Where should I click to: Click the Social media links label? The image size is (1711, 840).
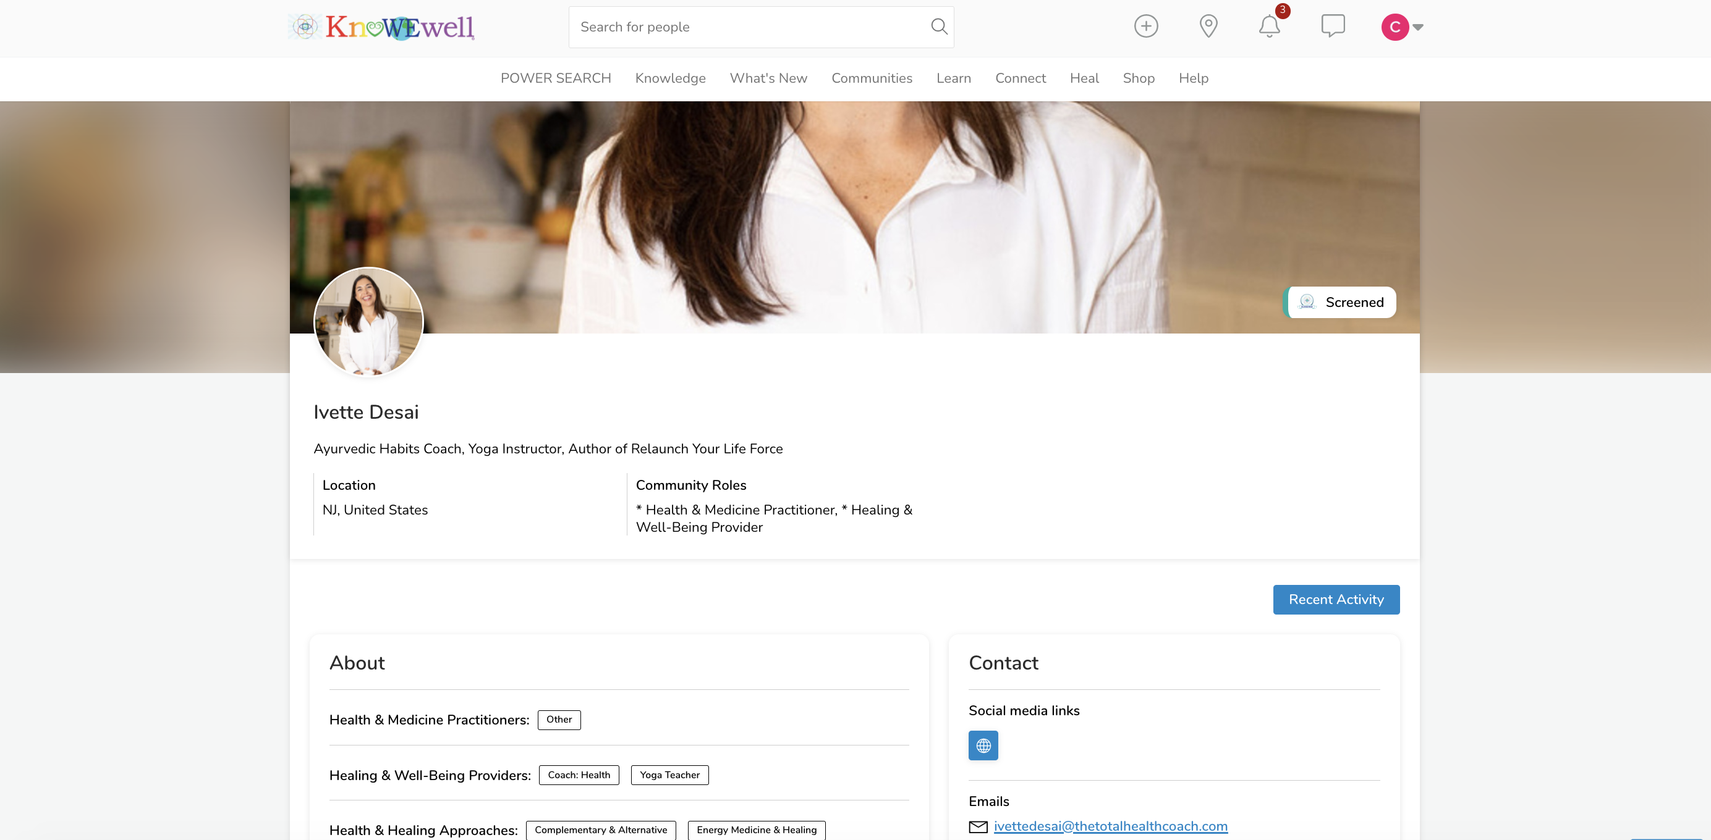[1024, 711]
